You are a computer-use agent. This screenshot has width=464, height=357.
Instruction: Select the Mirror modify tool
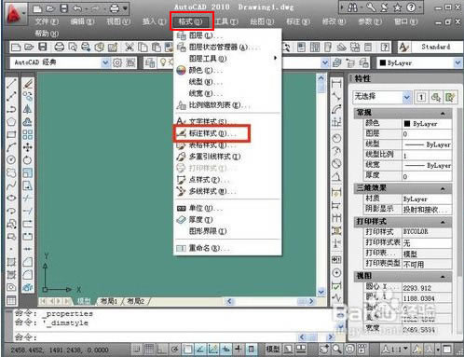coord(28,109)
